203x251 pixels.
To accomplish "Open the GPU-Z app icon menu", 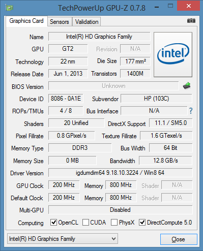I will click(x=9, y=8).
